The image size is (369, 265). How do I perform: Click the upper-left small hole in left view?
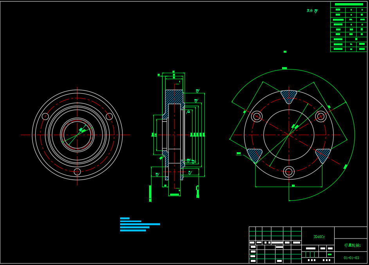[45, 116]
